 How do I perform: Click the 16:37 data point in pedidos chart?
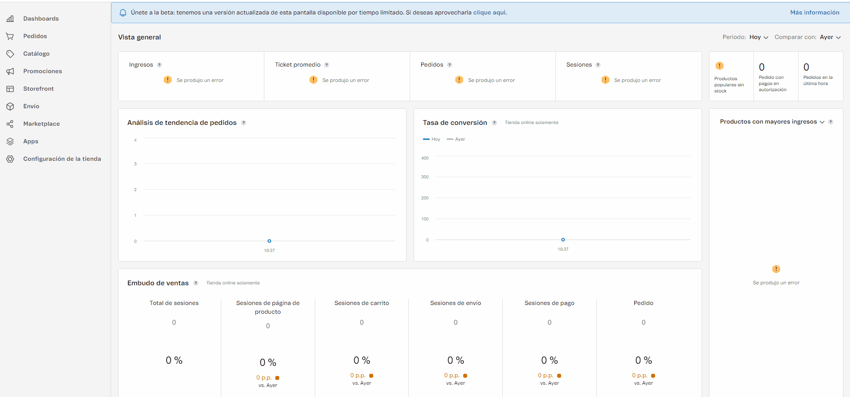click(x=269, y=241)
